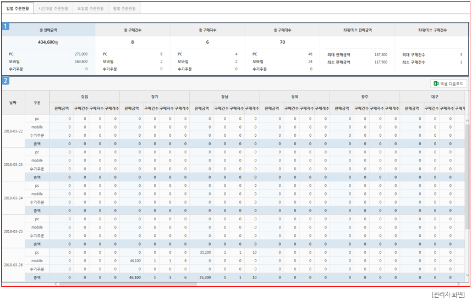This screenshot has width=472, height=300.
Task: Switch to the 요일별 주문현황 tab
Action: pyautogui.click(x=90, y=9)
